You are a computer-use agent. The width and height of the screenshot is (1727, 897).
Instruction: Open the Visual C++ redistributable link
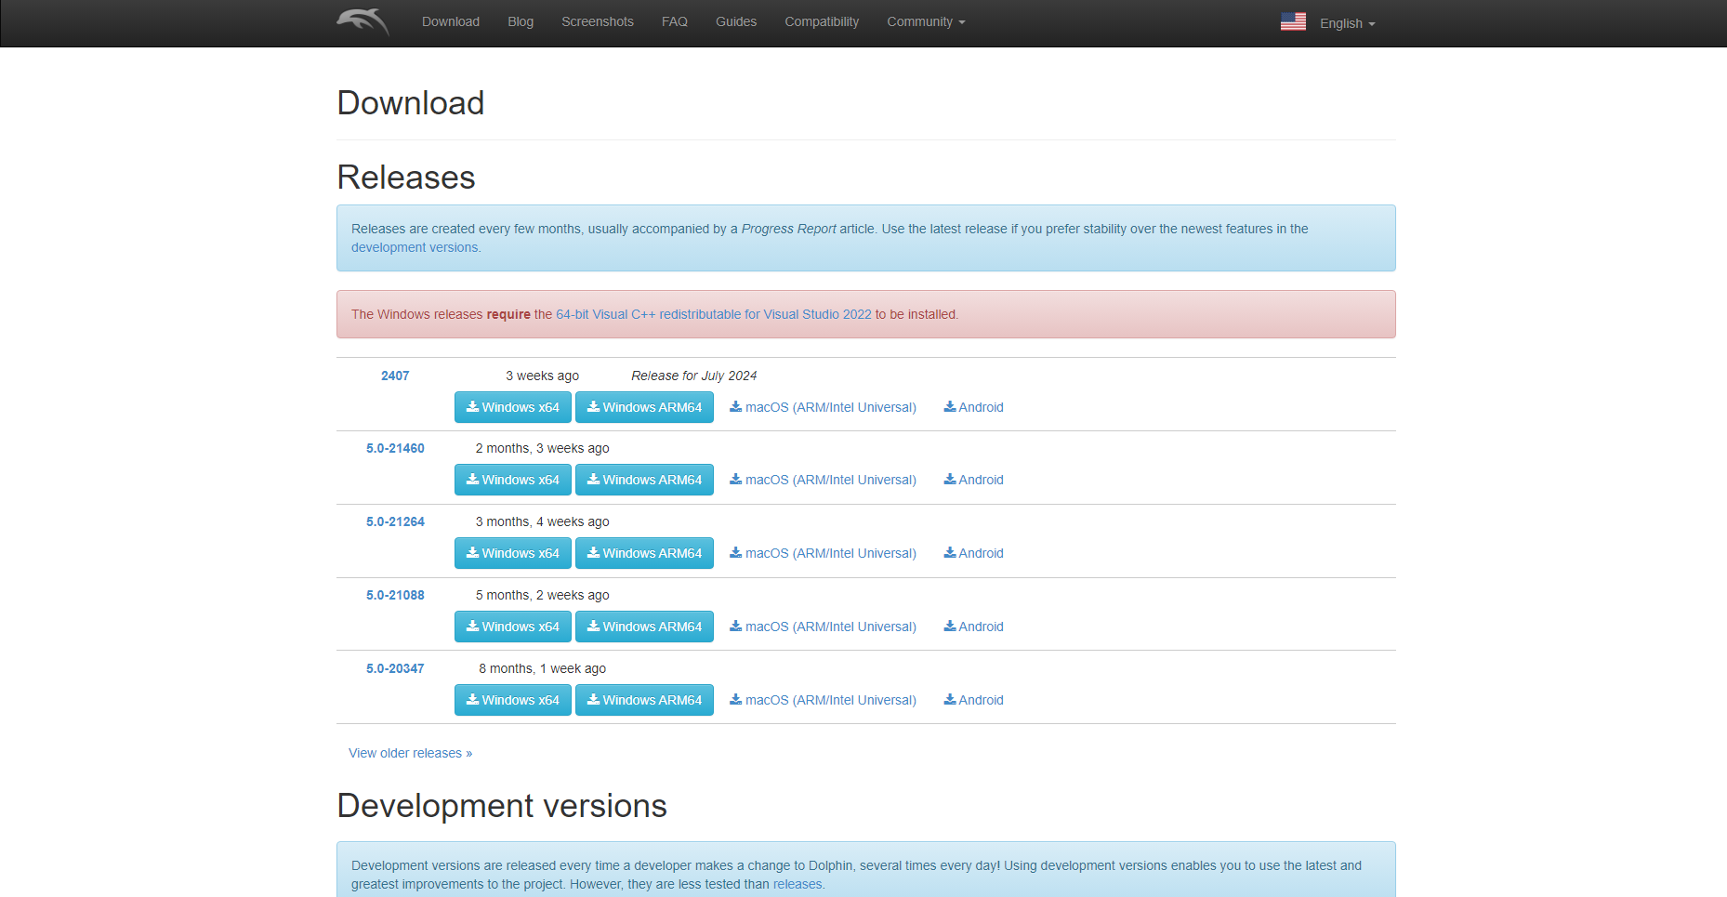point(714,314)
